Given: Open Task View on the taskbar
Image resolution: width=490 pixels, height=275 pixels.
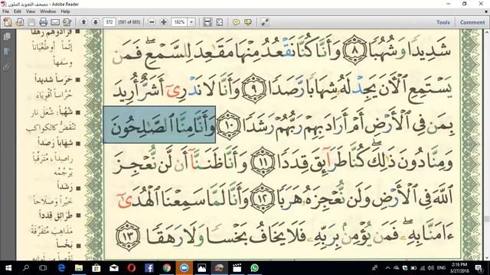Looking at the screenshot, I should coord(43,268).
